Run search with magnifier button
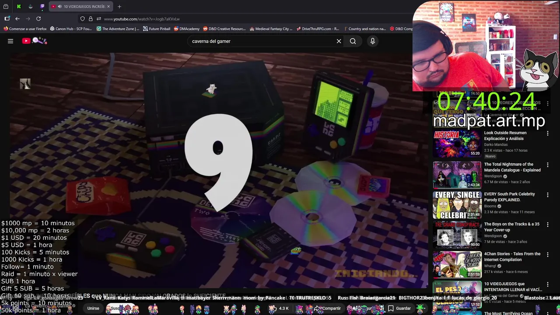The height and width of the screenshot is (315, 560). pos(353,41)
